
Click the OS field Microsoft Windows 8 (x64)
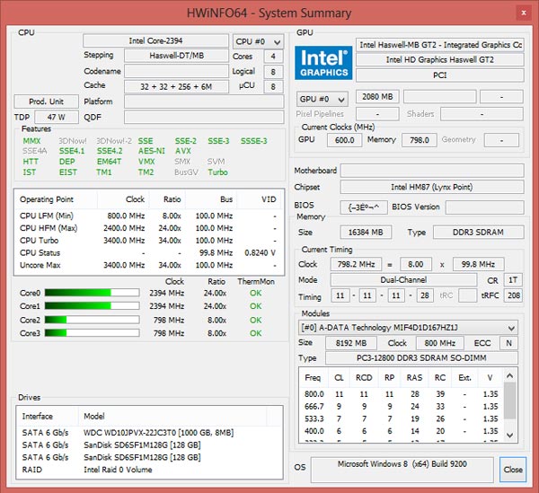402,470
